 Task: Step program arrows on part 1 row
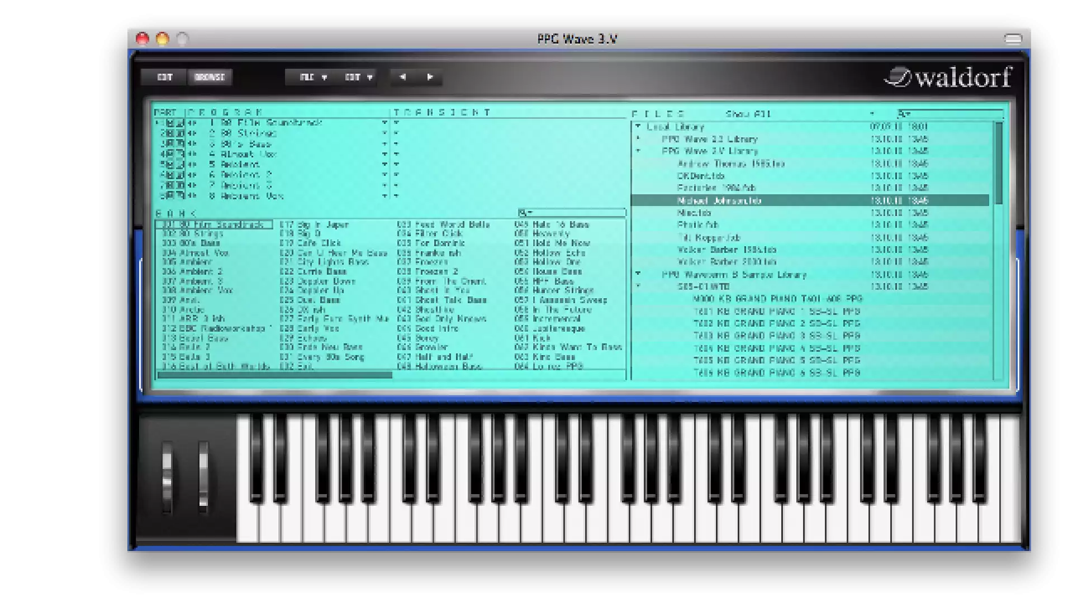[192, 123]
